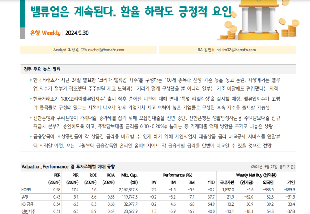Screen dimensions: 310x214
Task: Click 은행 row market cap '119,747.3'
Action: click(130, 197)
